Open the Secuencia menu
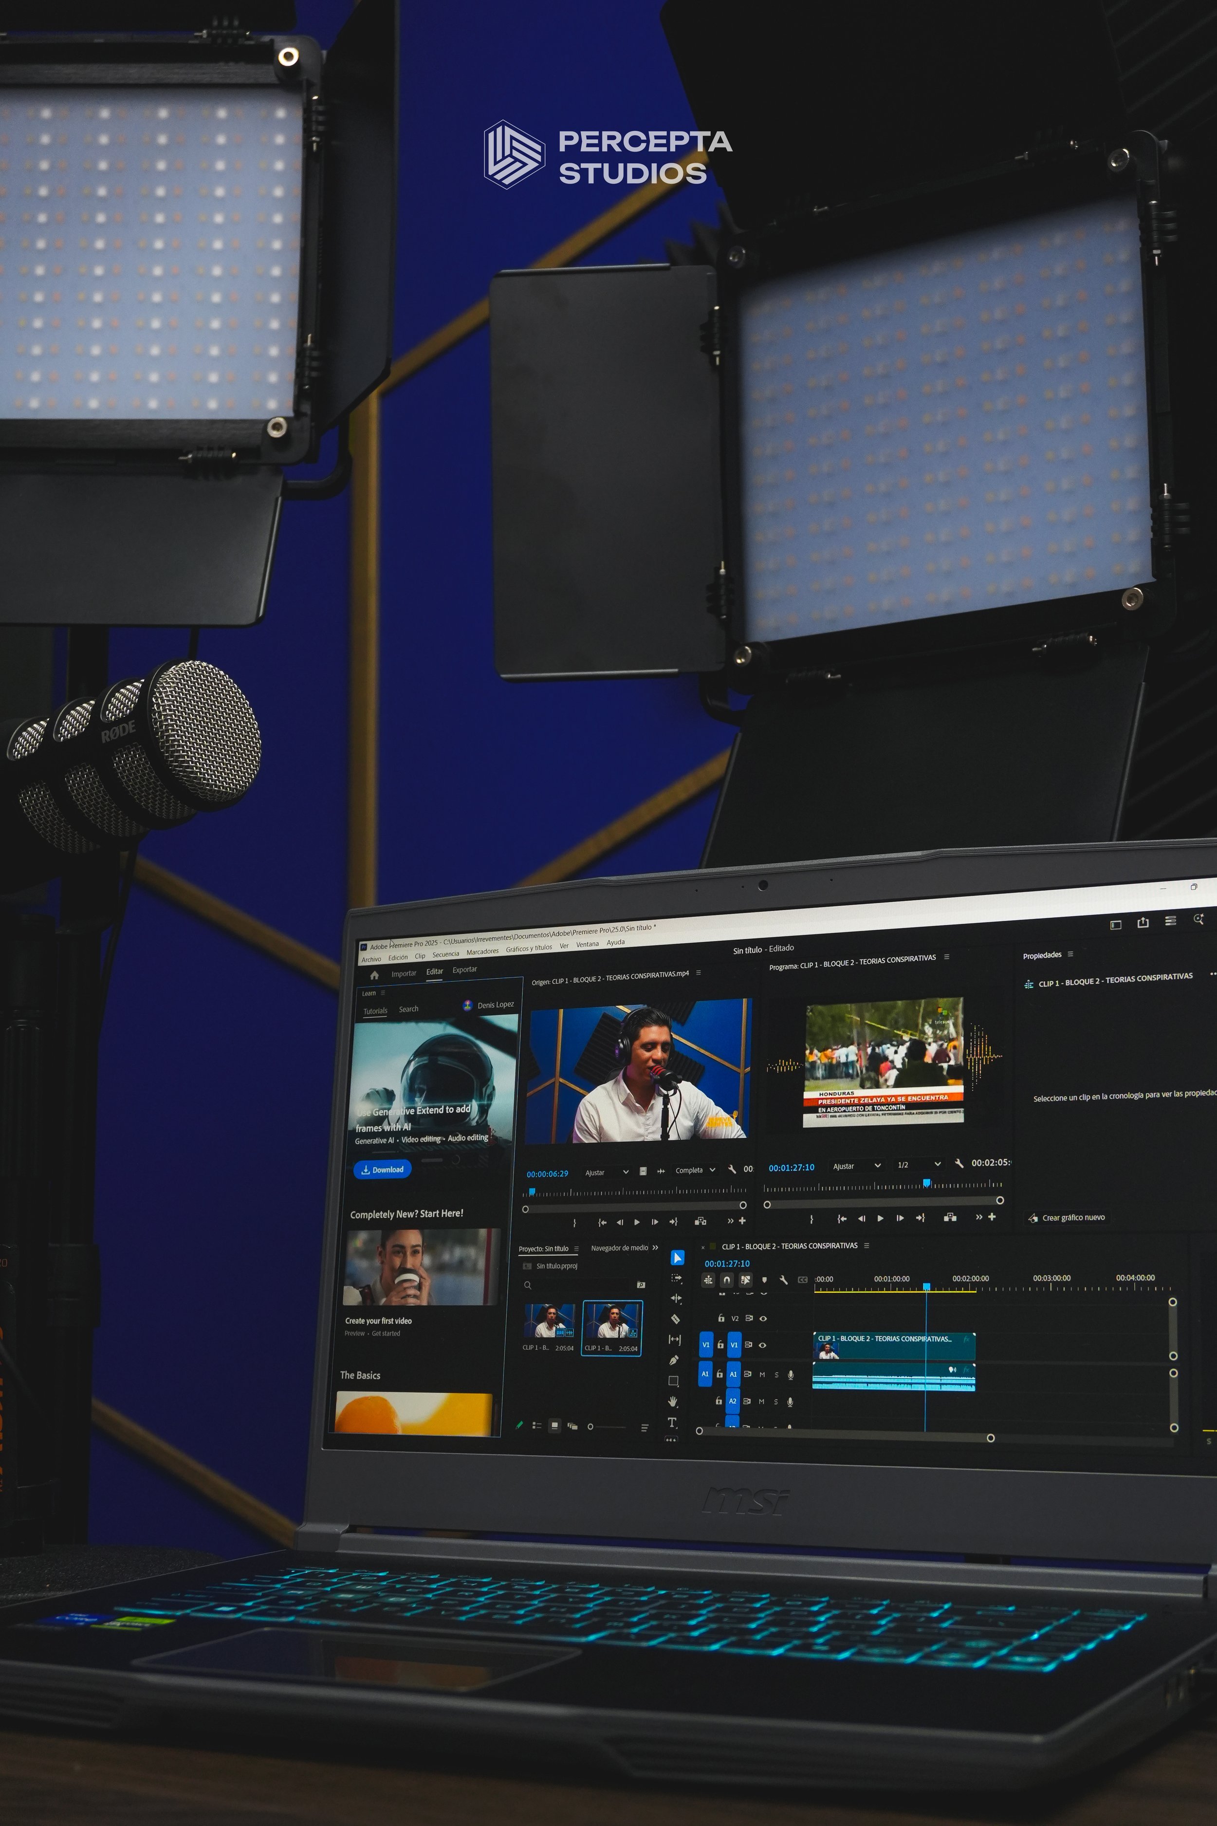Screen dimensions: 1217x1826 point(445,954)
